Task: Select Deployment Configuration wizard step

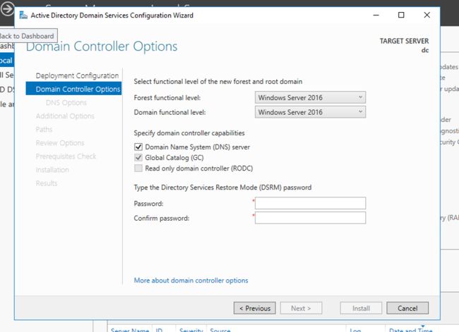Action: tap(77, 75)
